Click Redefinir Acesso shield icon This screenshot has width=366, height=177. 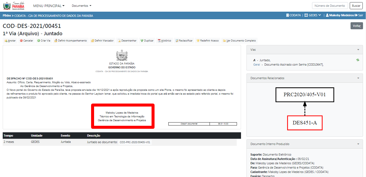click(x=198, y=41)
